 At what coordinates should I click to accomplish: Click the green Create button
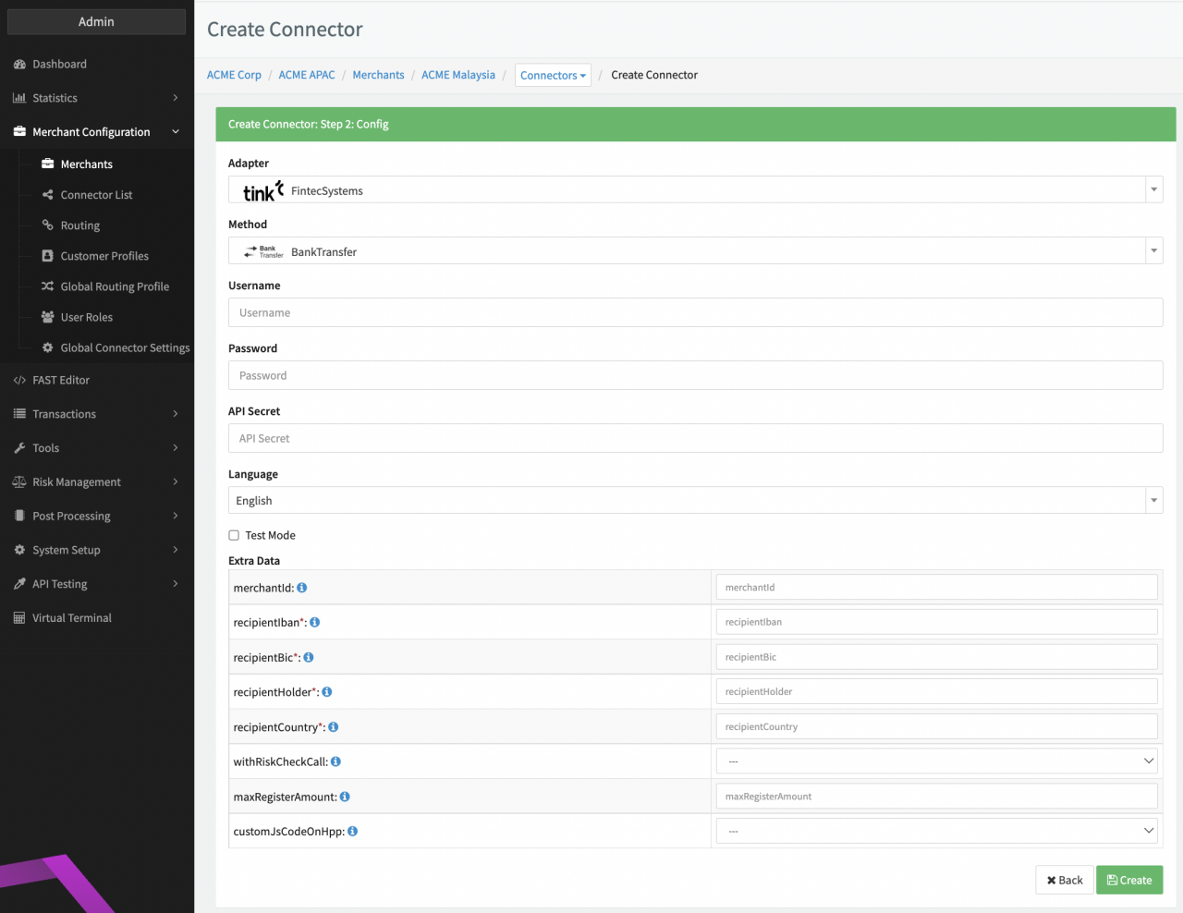1128,881
